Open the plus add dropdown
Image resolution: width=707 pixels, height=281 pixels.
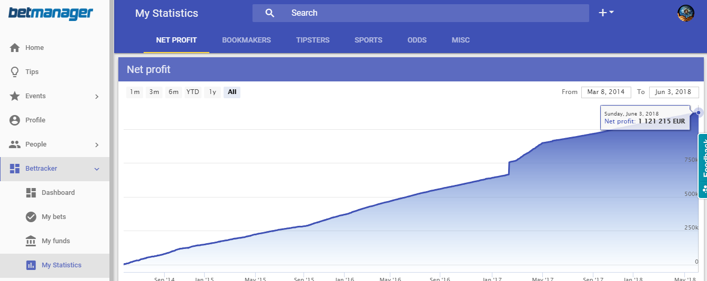pyautogui.click(x=606, y=13)
